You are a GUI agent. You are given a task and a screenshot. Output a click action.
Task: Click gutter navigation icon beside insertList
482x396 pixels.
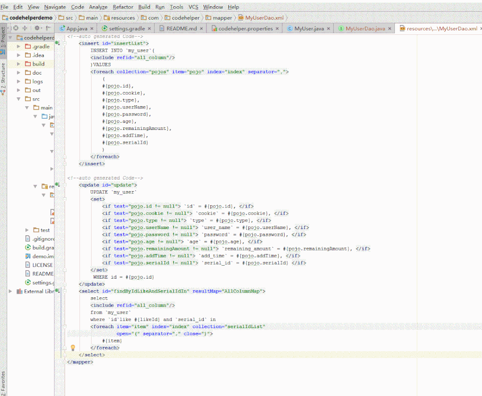57,43
